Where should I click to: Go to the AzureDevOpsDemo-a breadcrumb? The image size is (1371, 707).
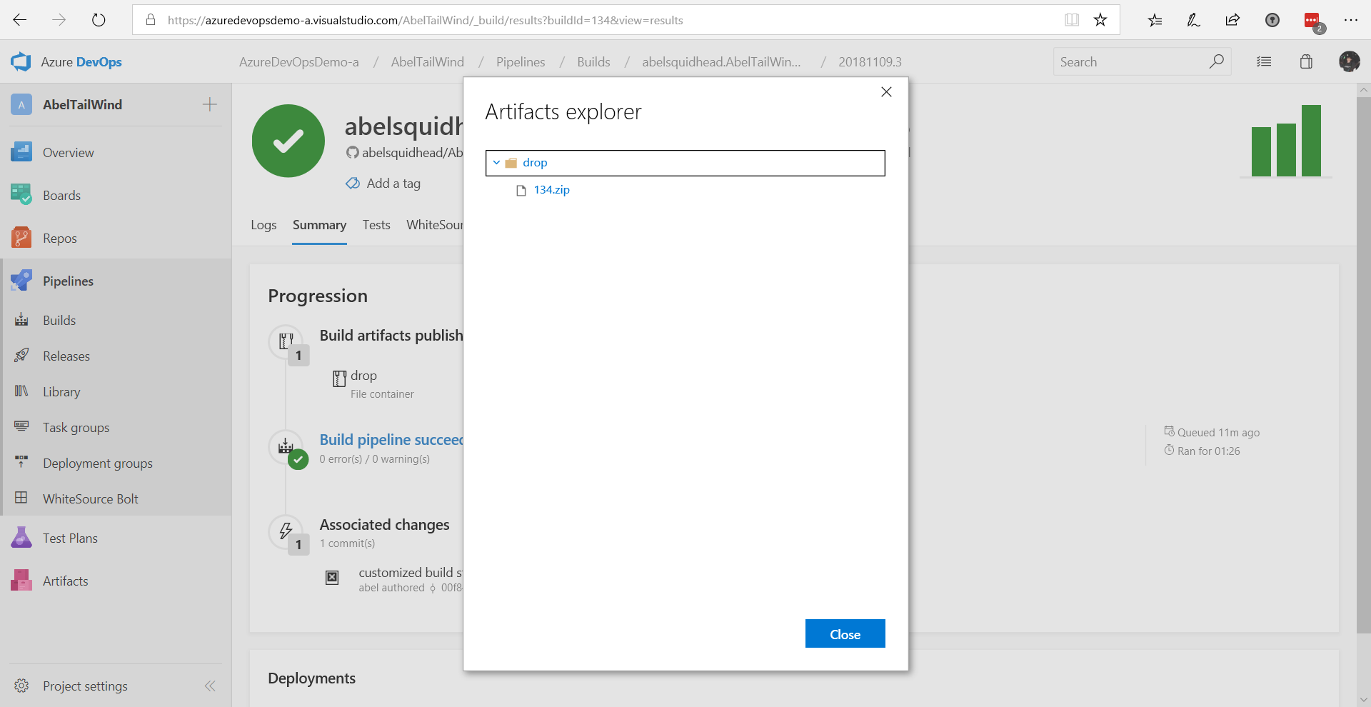pos(299,62)
